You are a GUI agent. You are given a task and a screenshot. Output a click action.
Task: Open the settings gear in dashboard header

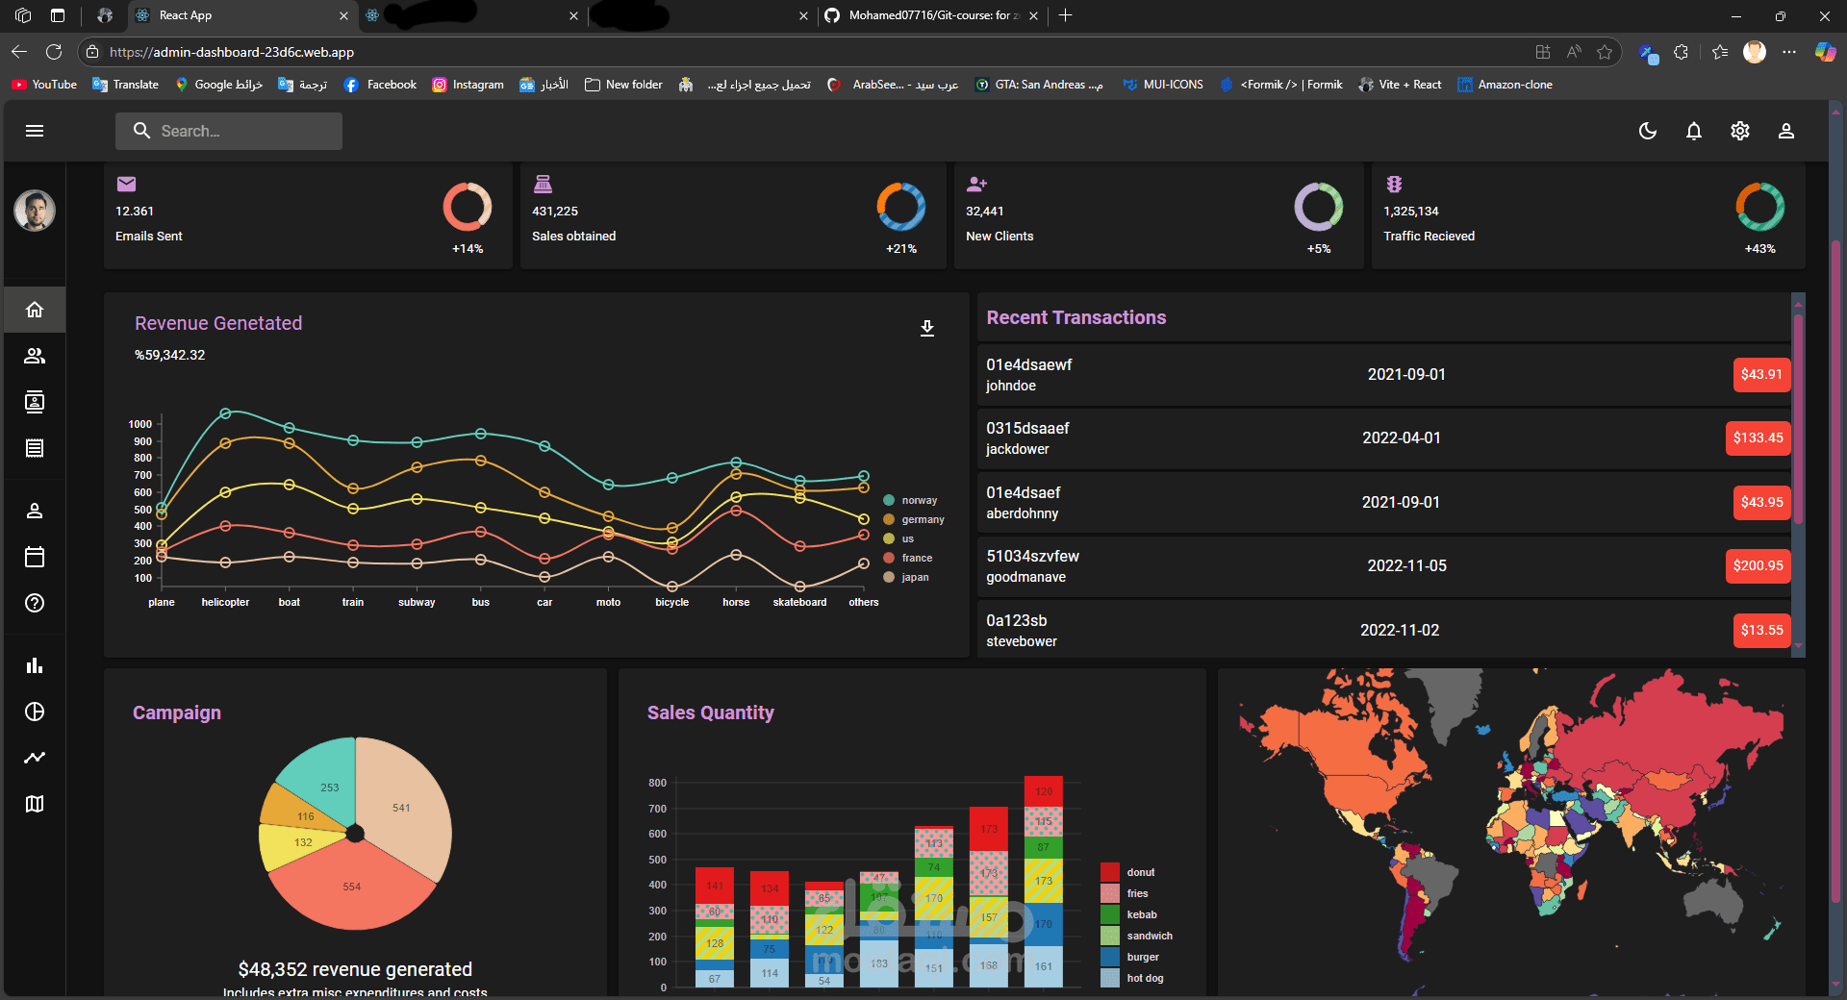[1740, 131]
